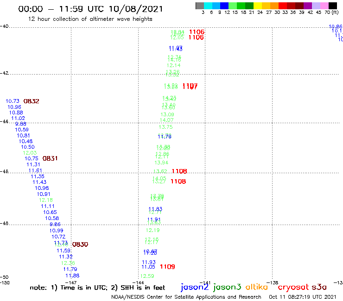The width and height of the screenshot is (343, 301).
Task: Click the 11.11 wave height value
Action: 48,206
